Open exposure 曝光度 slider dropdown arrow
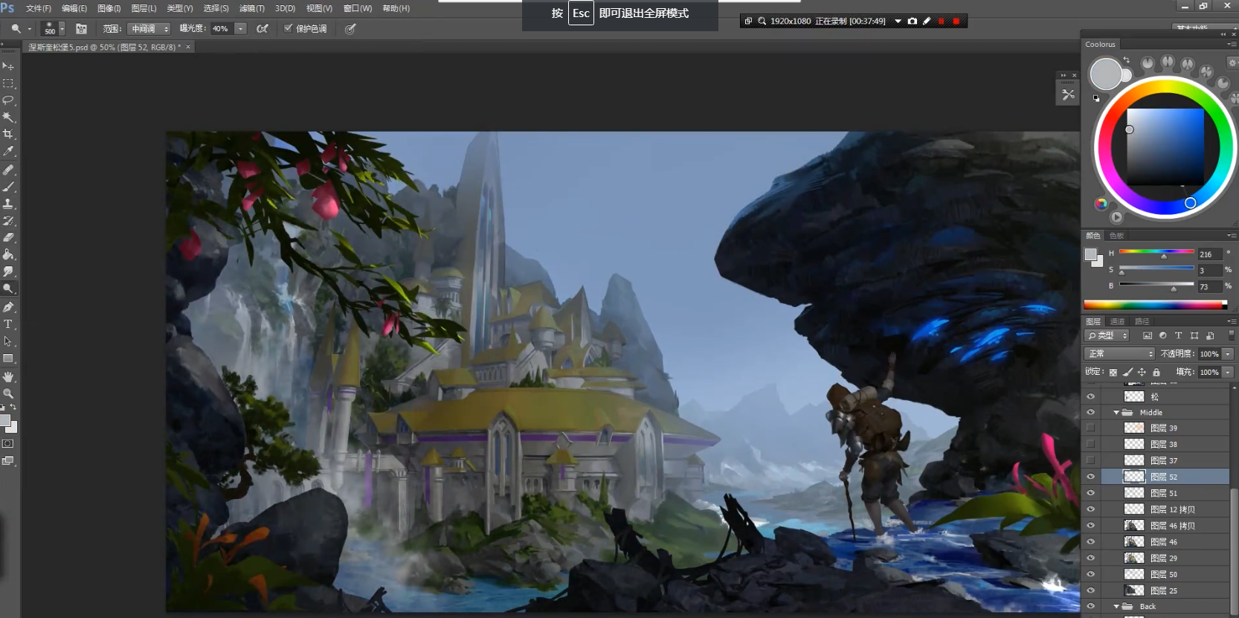This screenshot has width=1239, height=618. pos(240,29)
